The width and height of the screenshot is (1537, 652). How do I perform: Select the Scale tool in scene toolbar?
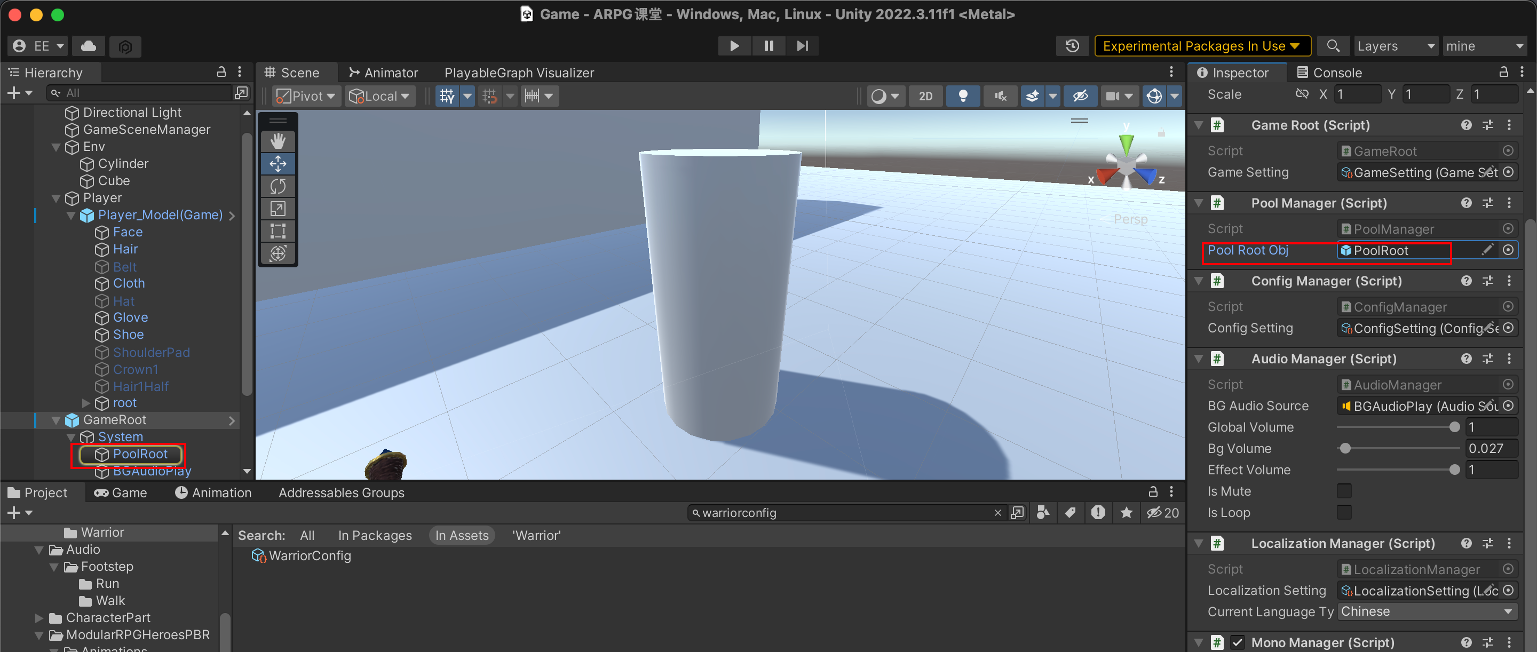click(278, 208)
